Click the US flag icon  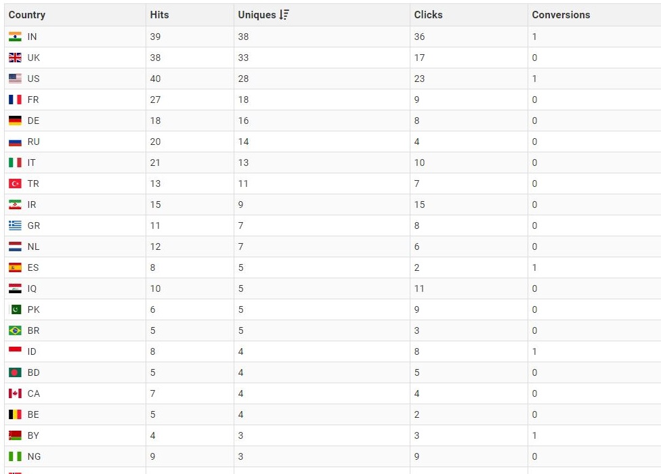point(15,79)
